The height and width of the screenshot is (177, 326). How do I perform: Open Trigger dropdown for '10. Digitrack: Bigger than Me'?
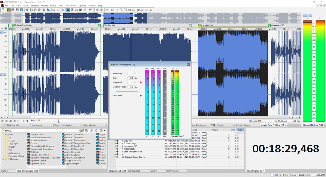(x=229, y=157)
